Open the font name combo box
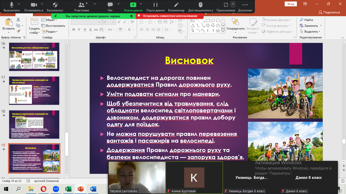The width and height of the screenshot is (346, 194). pos(86,22)
